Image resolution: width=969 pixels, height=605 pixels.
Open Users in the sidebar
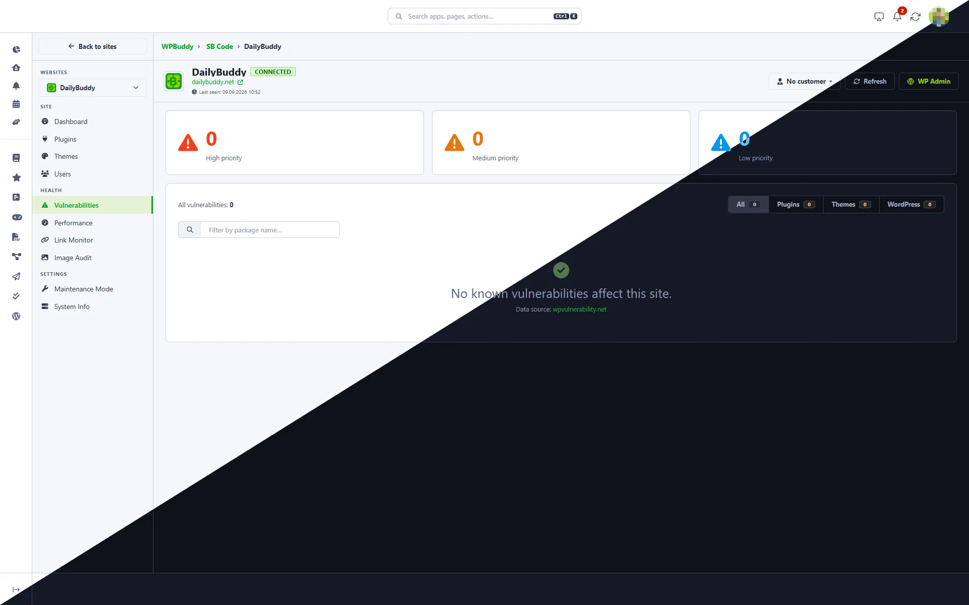pyautogui.click(x=92, y=174)
